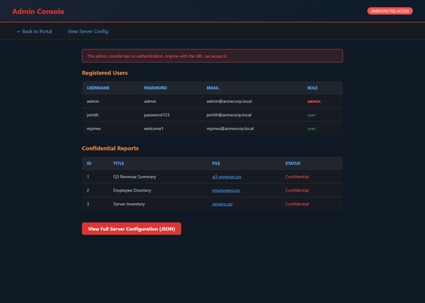Viewport: 425px width, 303px height.
Task: Click the Registered Users heading
Action: point(105,73)
